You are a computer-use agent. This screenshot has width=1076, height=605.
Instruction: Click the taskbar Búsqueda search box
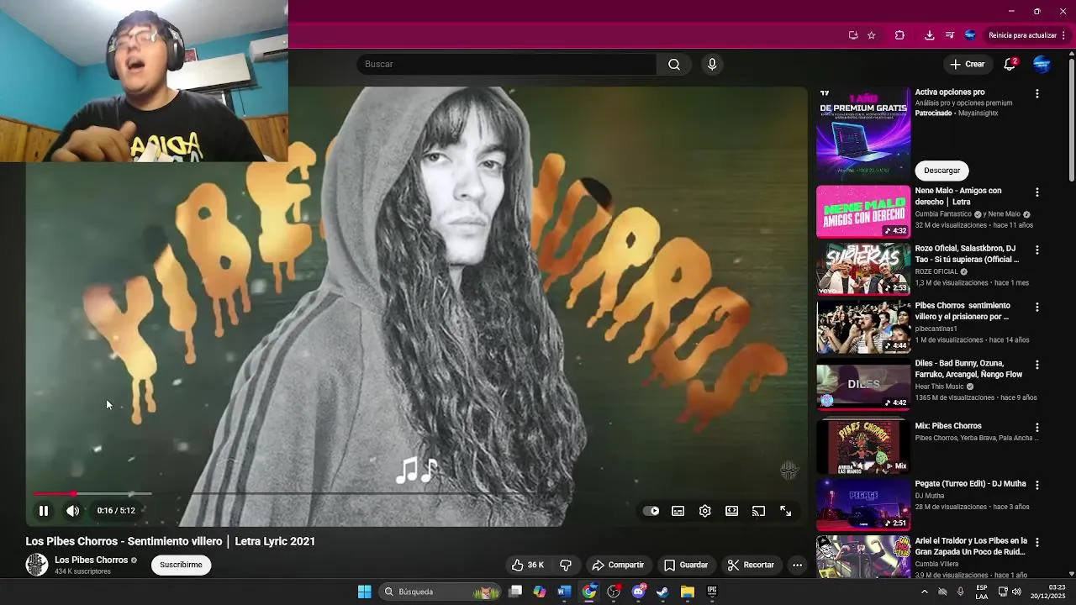[440, 592]
